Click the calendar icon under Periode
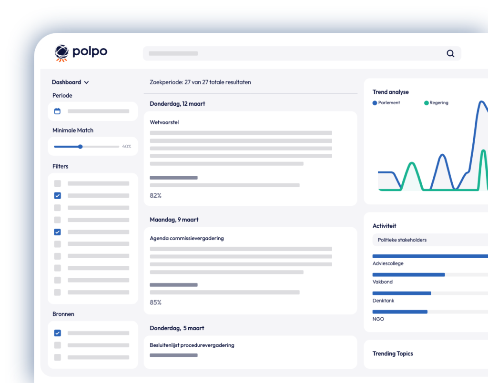Image resolution: width=488 pixels, height=383 pixels. [x=57, y=111]
